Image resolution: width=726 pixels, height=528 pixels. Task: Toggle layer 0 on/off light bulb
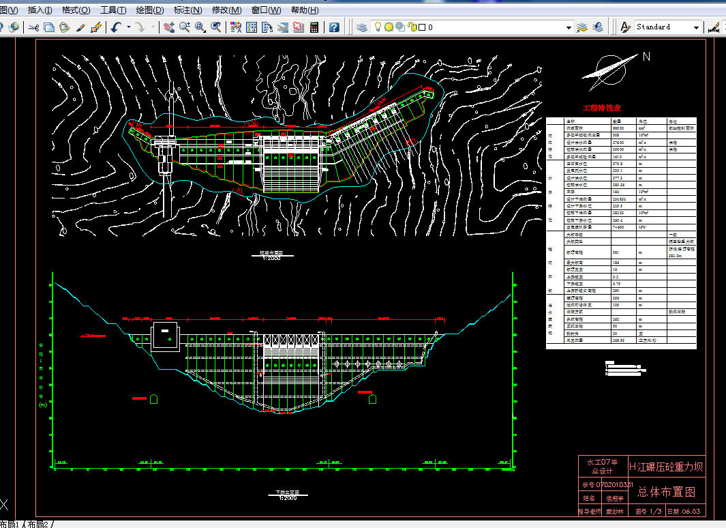pos(378,27)
